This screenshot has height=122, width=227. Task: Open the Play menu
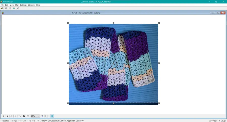17,5
